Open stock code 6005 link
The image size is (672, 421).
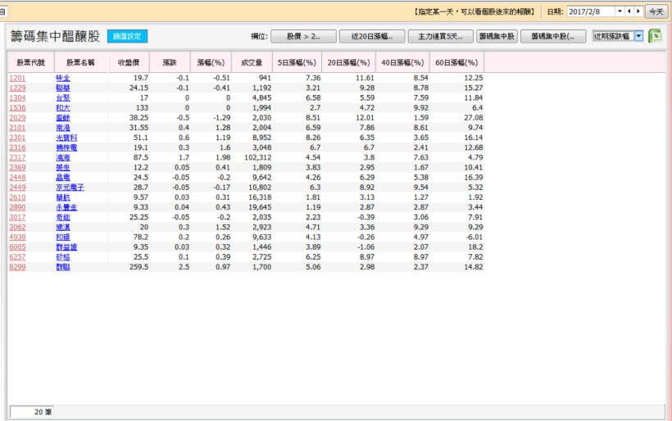pyautogui.click(x=17, y=247)
